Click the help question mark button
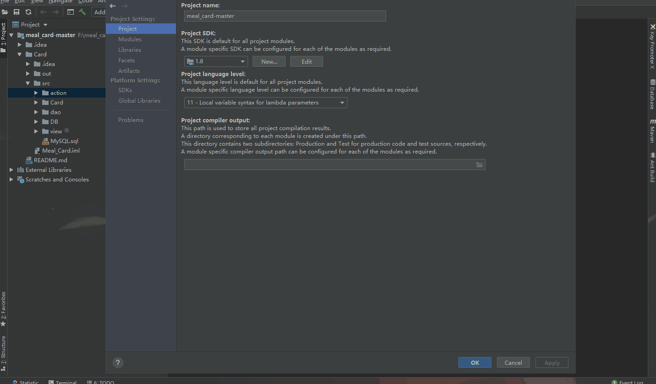 click(x=118, y=362)
